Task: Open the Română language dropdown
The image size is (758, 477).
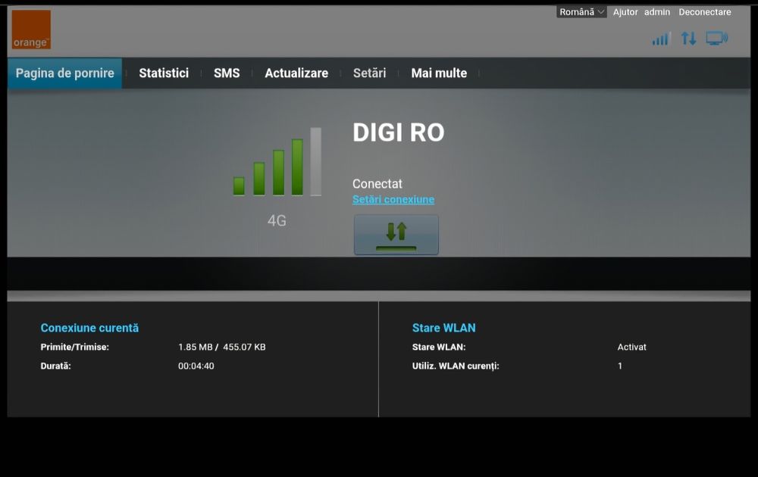Action: pyautogui.click(x=581, y=12)
